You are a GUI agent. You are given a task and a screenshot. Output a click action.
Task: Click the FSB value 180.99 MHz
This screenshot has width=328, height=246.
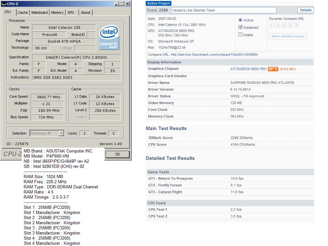tap(47, 111)
